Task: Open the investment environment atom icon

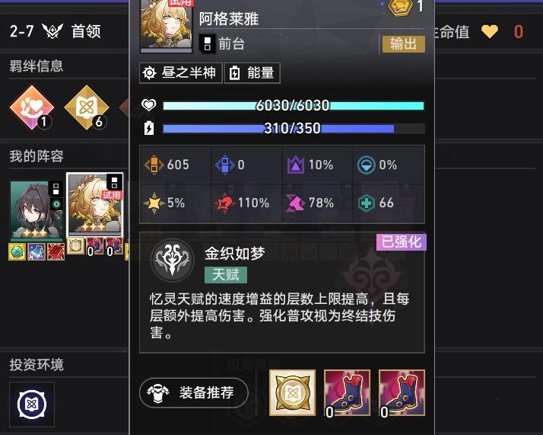Action: tap(32, 404)
